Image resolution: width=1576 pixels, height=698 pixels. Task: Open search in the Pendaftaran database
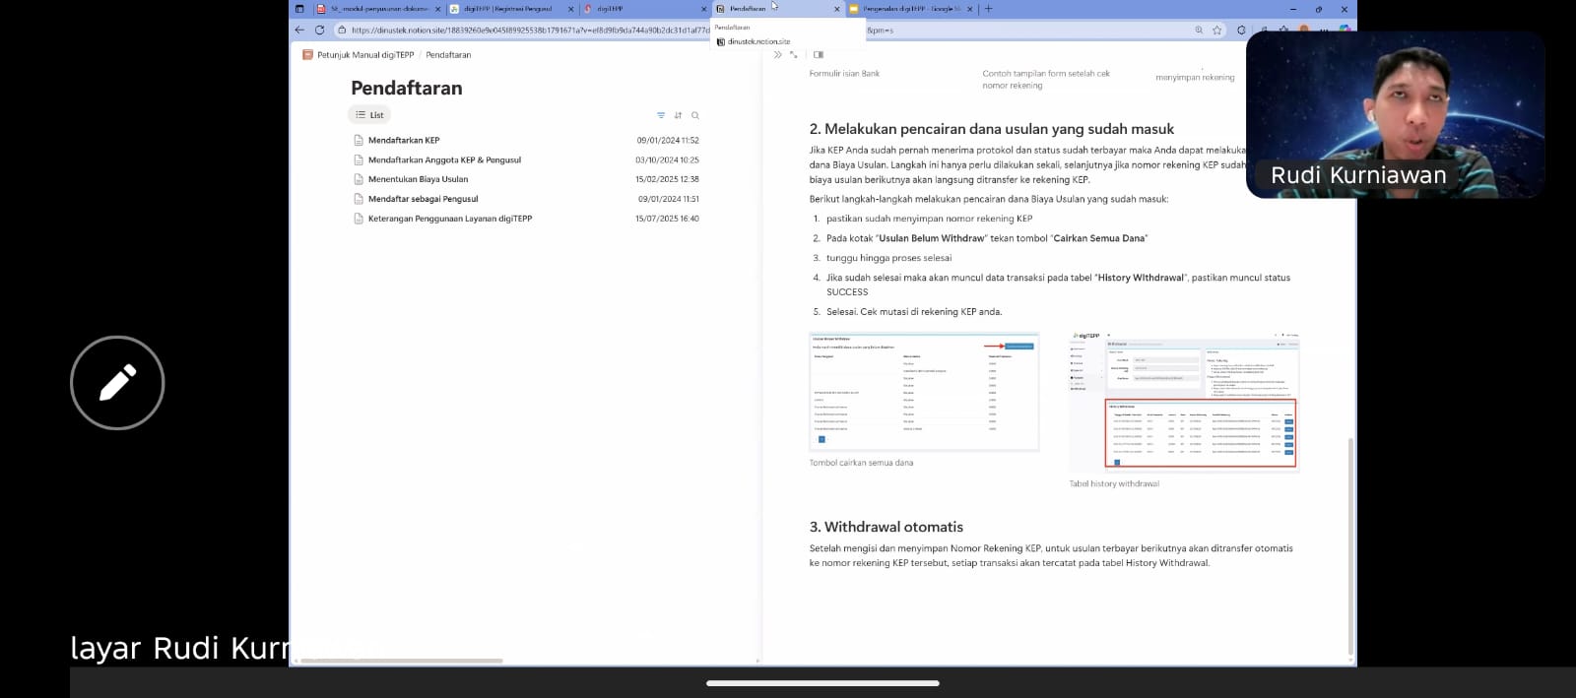pos(695,115)
